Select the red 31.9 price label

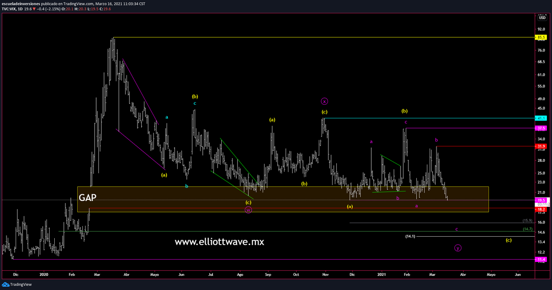541,146
